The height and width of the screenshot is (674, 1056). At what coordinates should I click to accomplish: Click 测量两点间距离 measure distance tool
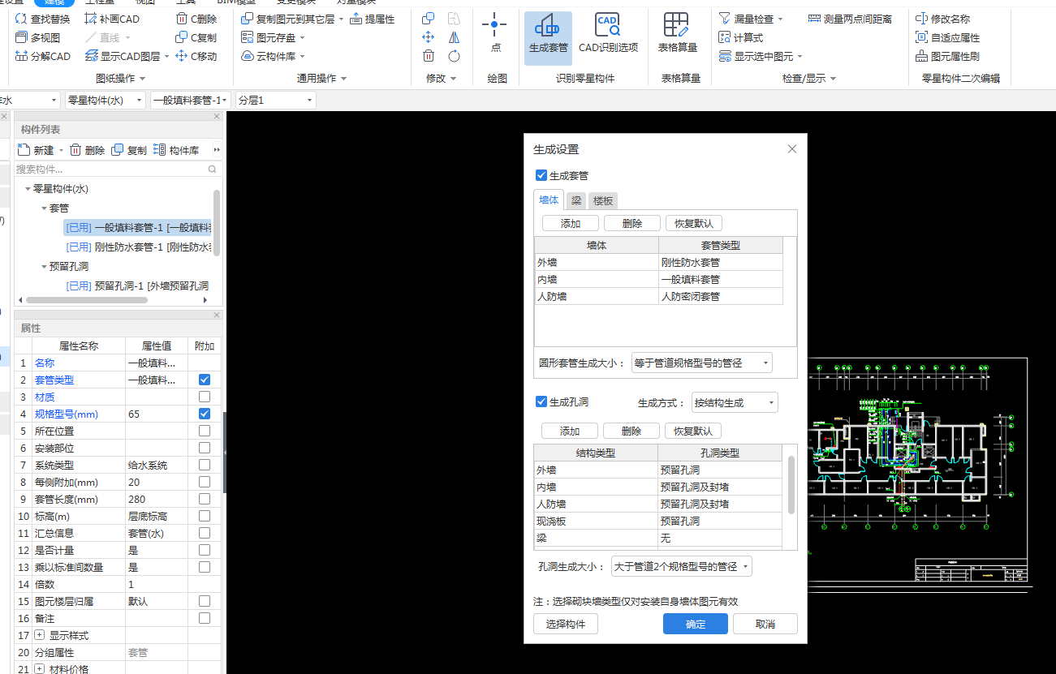pos(850,19)
